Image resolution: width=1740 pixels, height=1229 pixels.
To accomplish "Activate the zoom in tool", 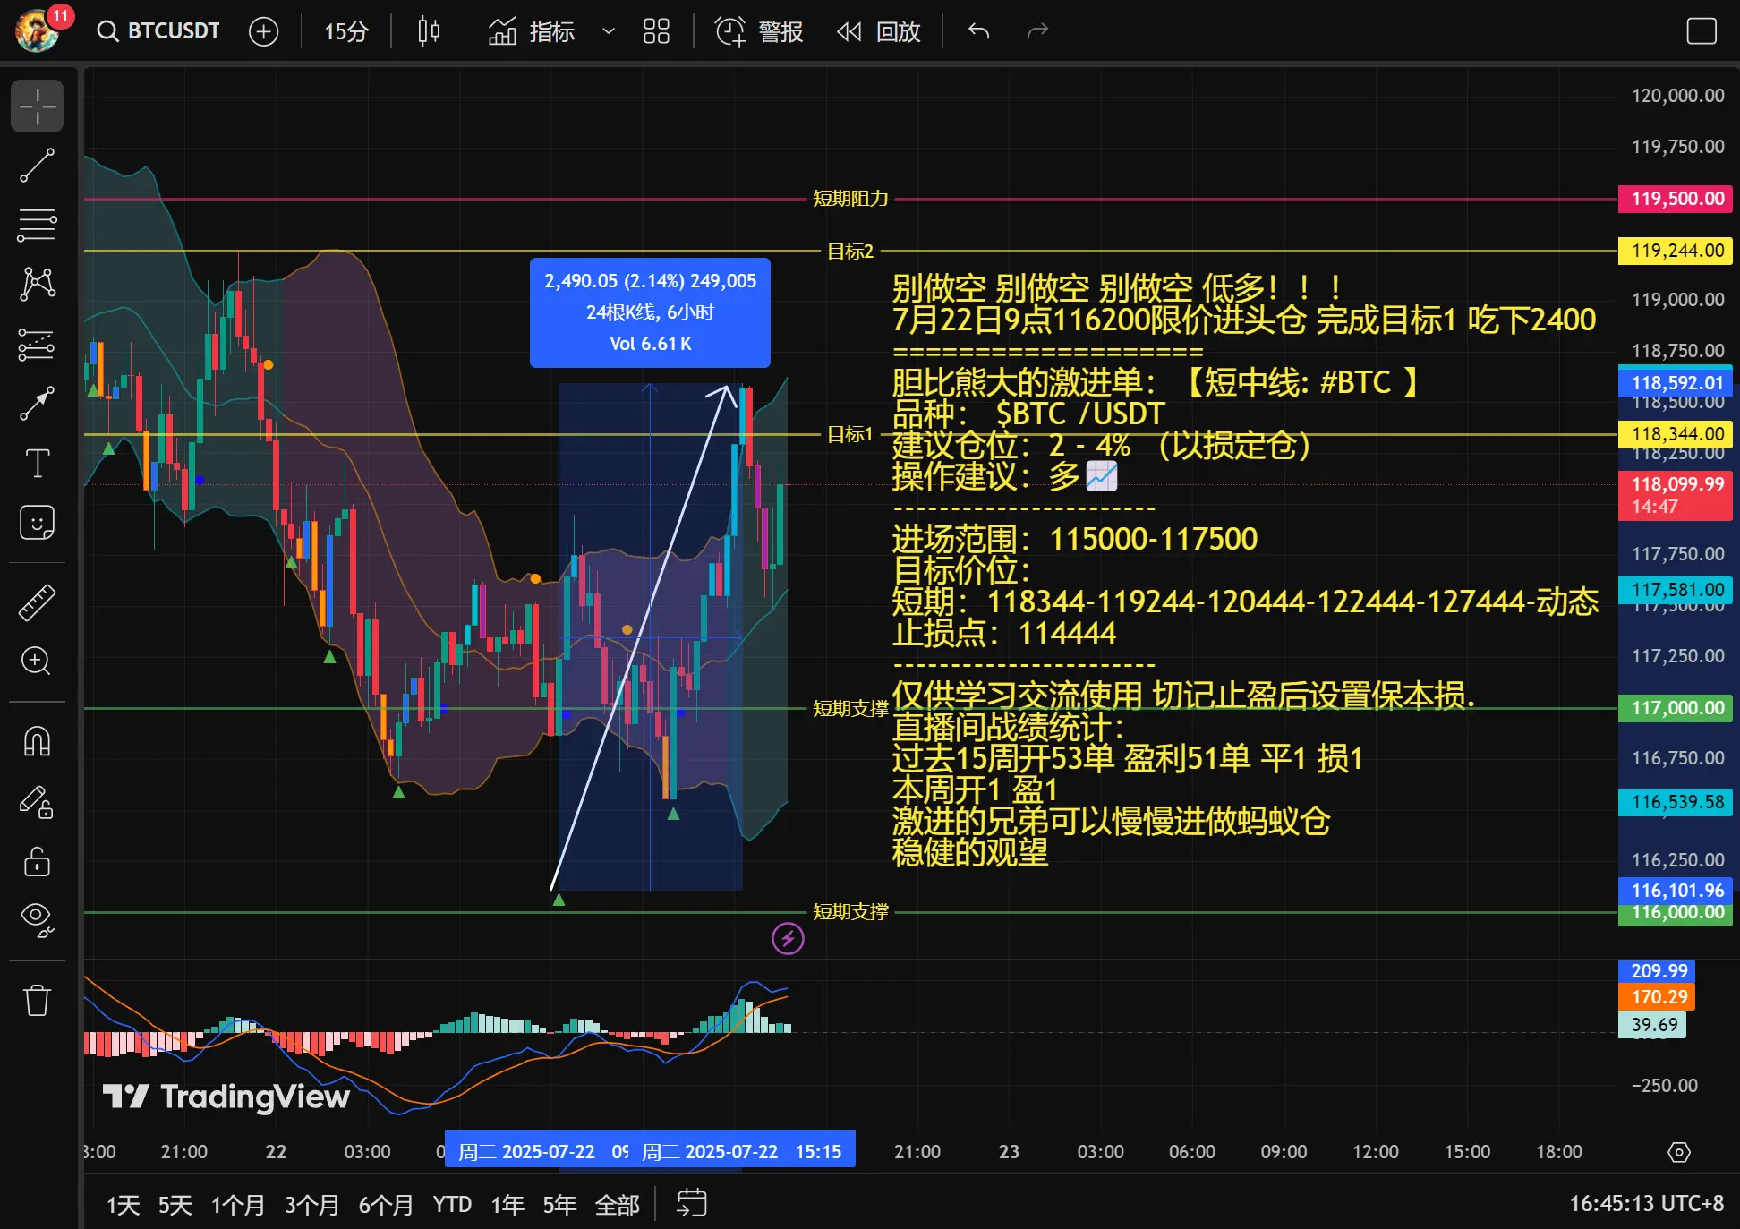I will pyautogui.click(x=37, y=661).
